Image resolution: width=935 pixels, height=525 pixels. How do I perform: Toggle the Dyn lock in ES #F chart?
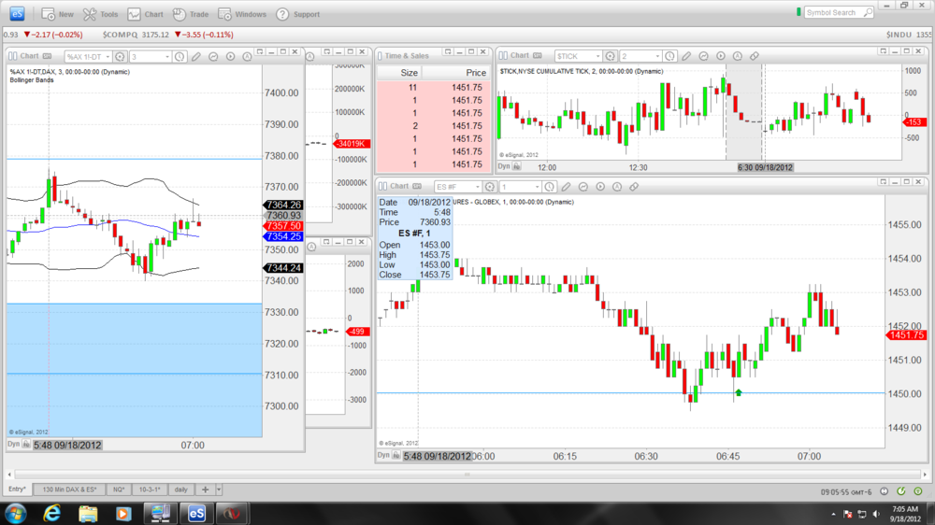[396, 456]
